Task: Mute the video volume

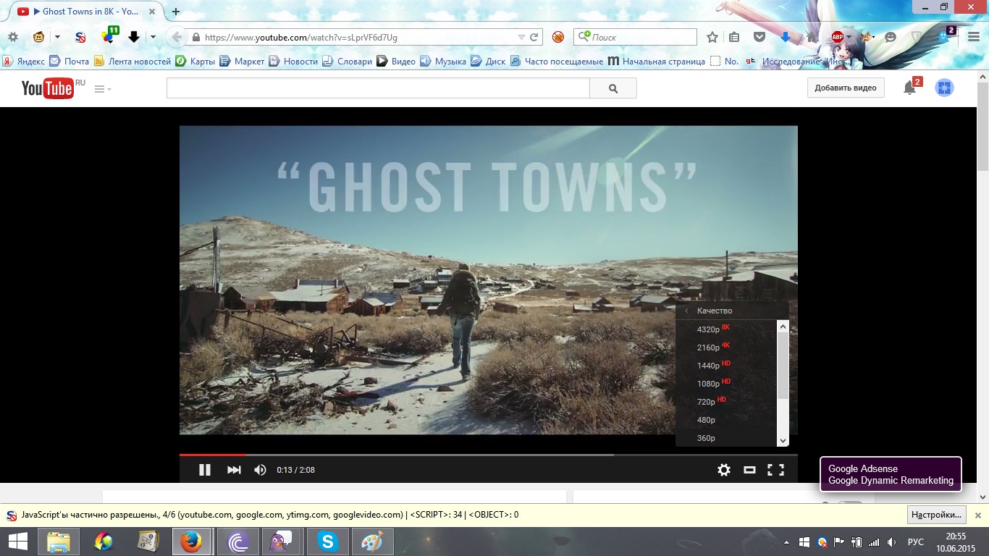Action: tap(261, 470)
